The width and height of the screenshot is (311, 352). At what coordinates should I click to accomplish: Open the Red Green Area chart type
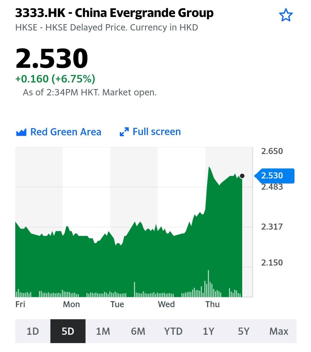click(59, 132)
